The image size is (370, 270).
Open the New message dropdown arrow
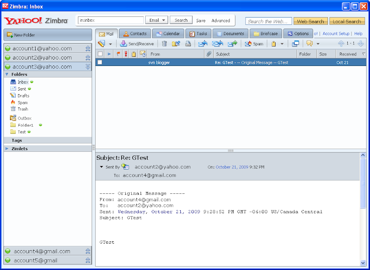(110, 44)
